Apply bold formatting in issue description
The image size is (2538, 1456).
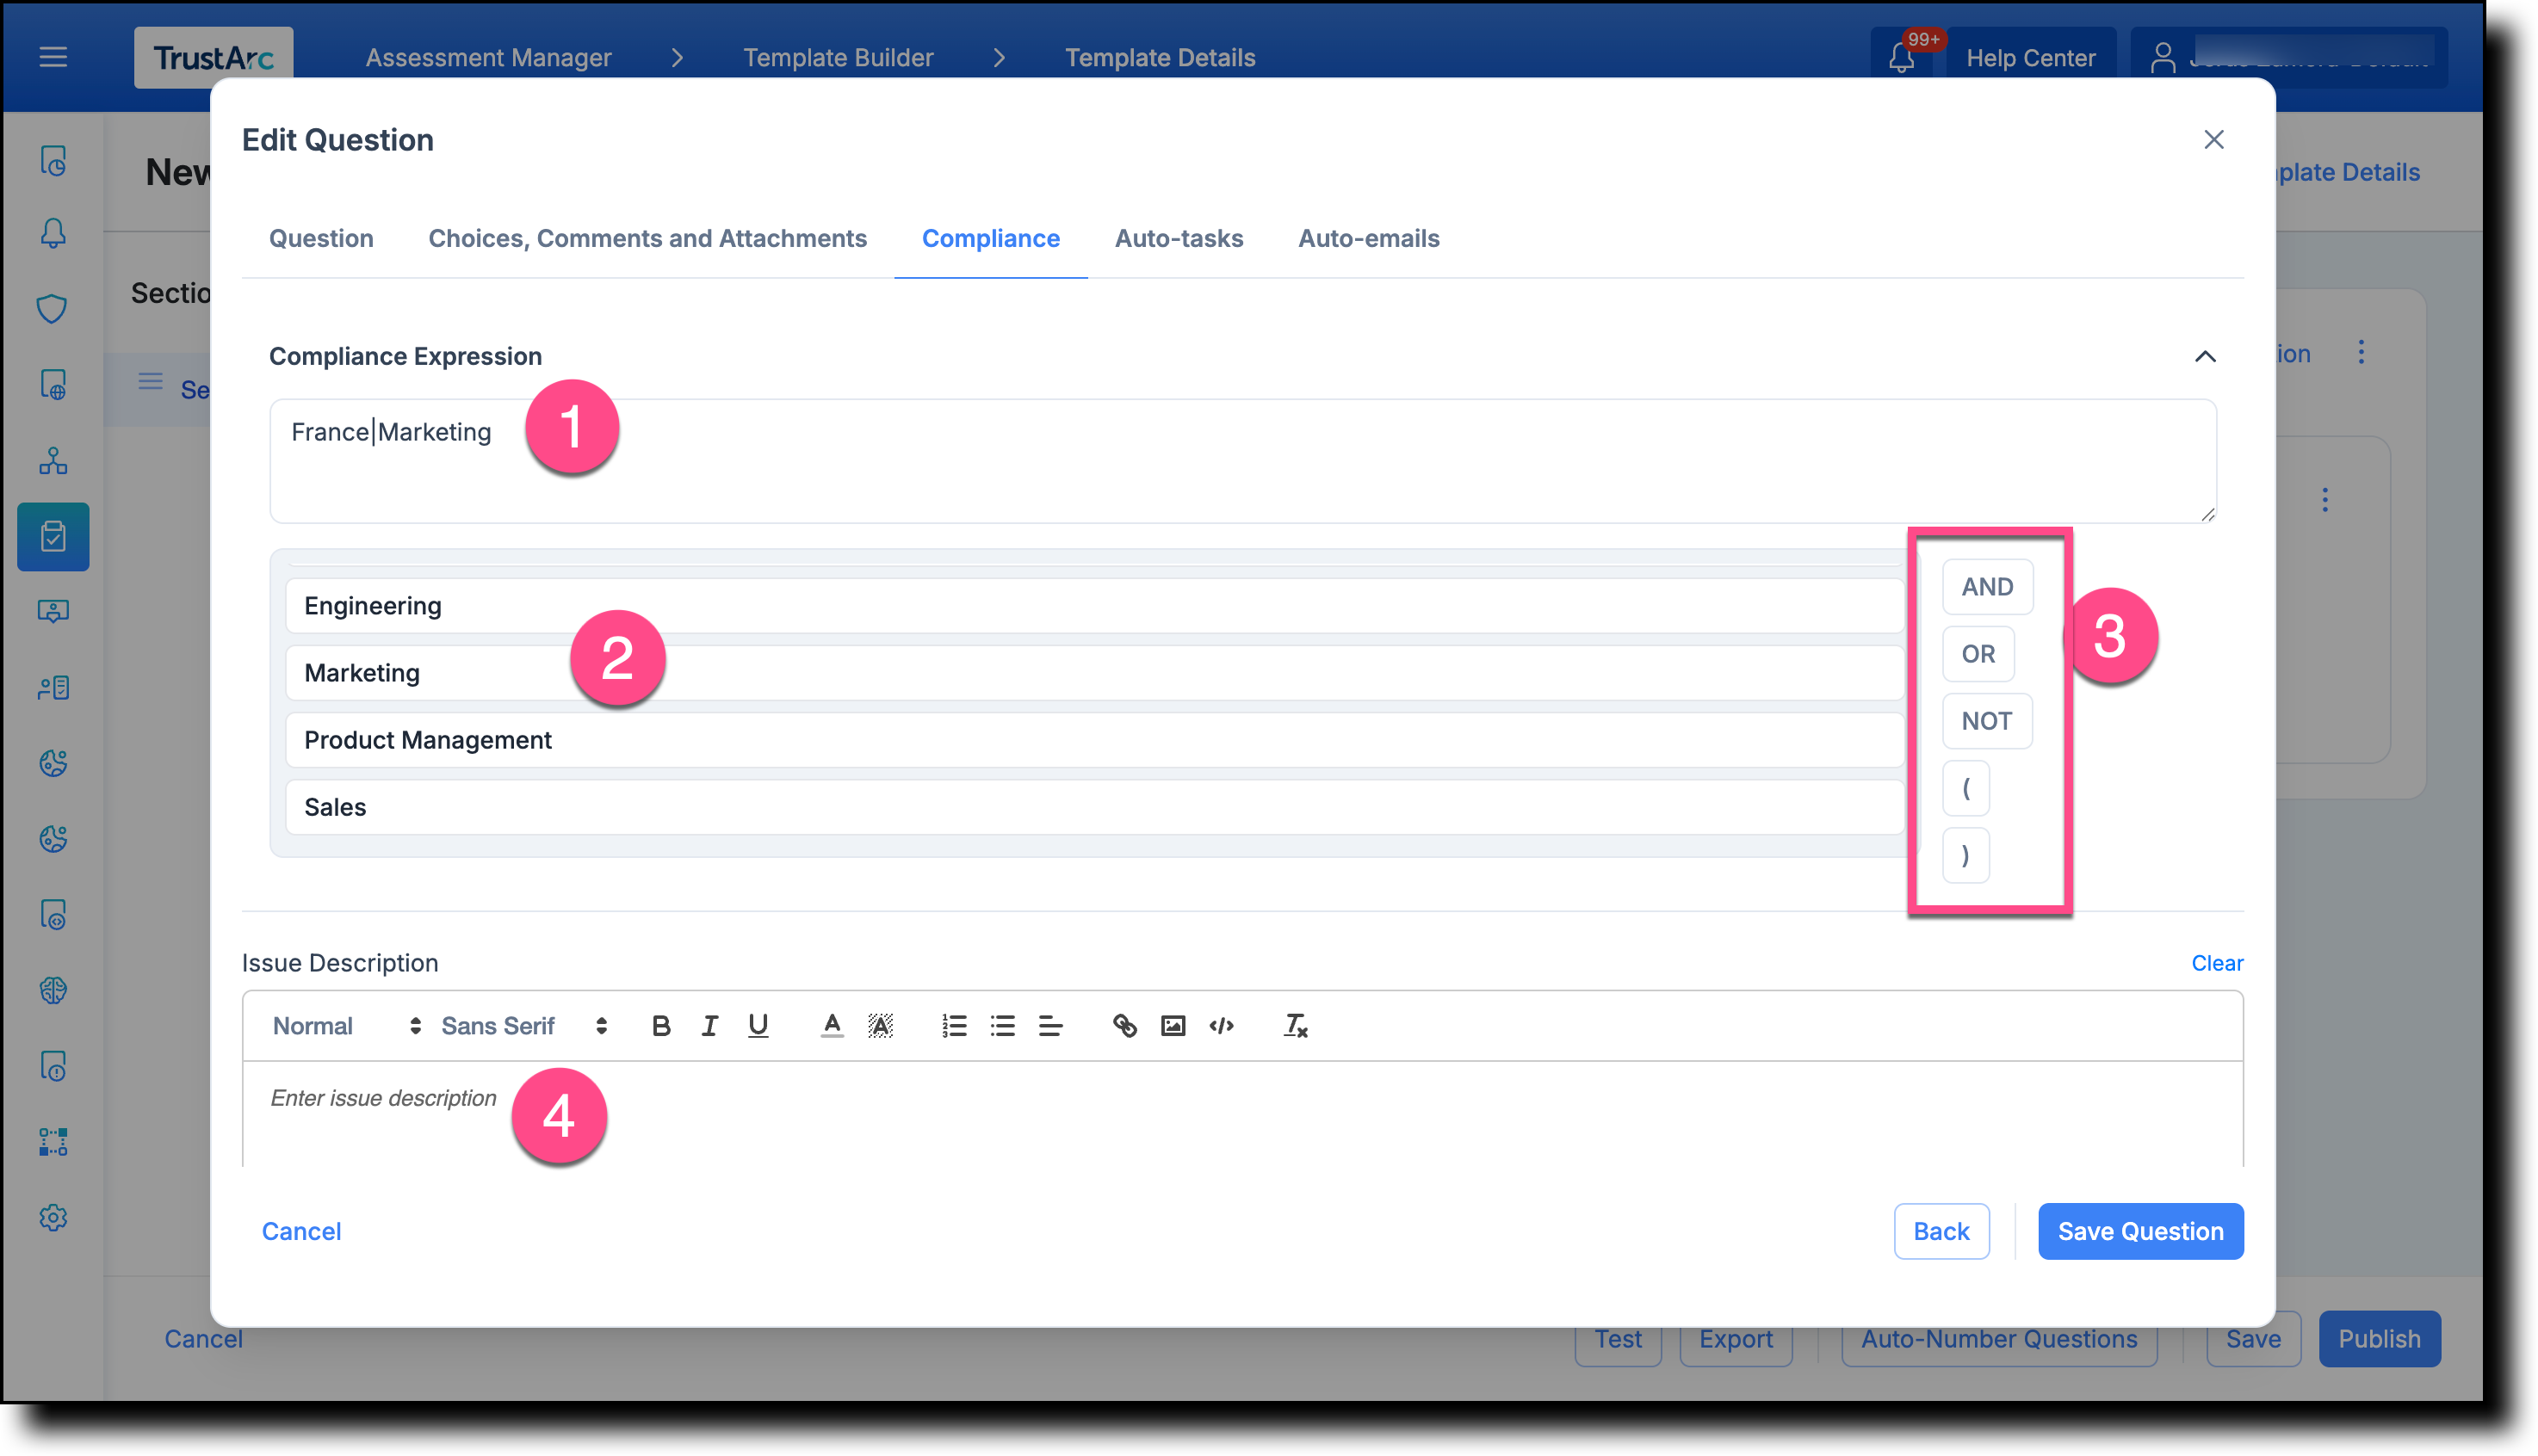click(661, 1026)
